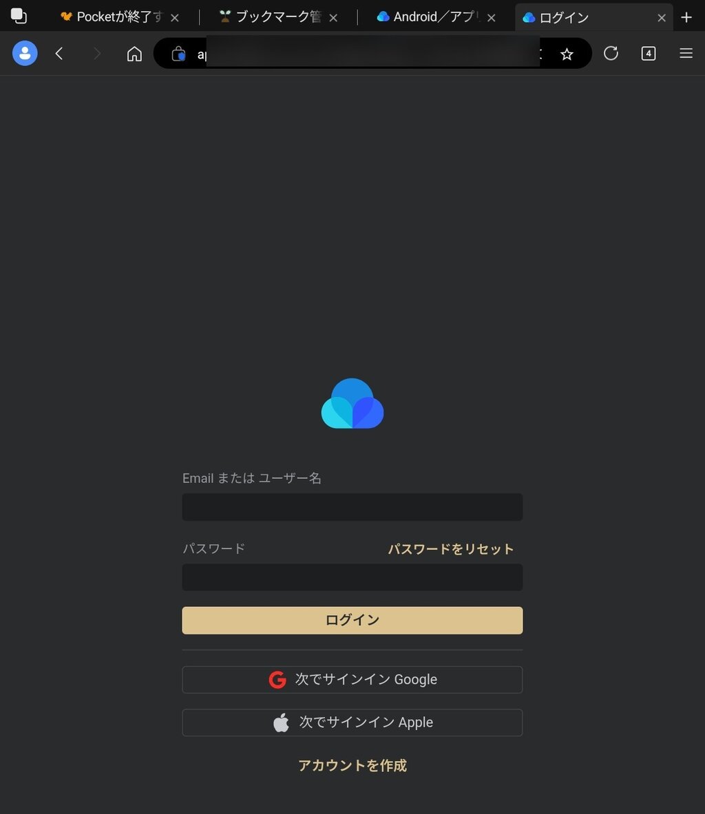
Task: Open the tab overview stacked-squares icon
Action: pyautogui.click(x=19, y=16)
